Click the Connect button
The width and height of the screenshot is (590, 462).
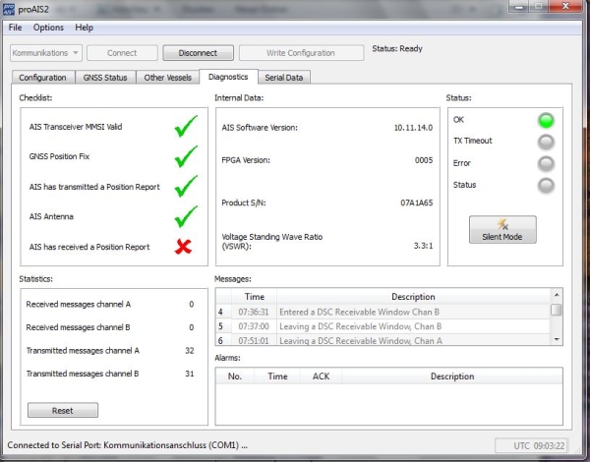[x=122, y=53]
